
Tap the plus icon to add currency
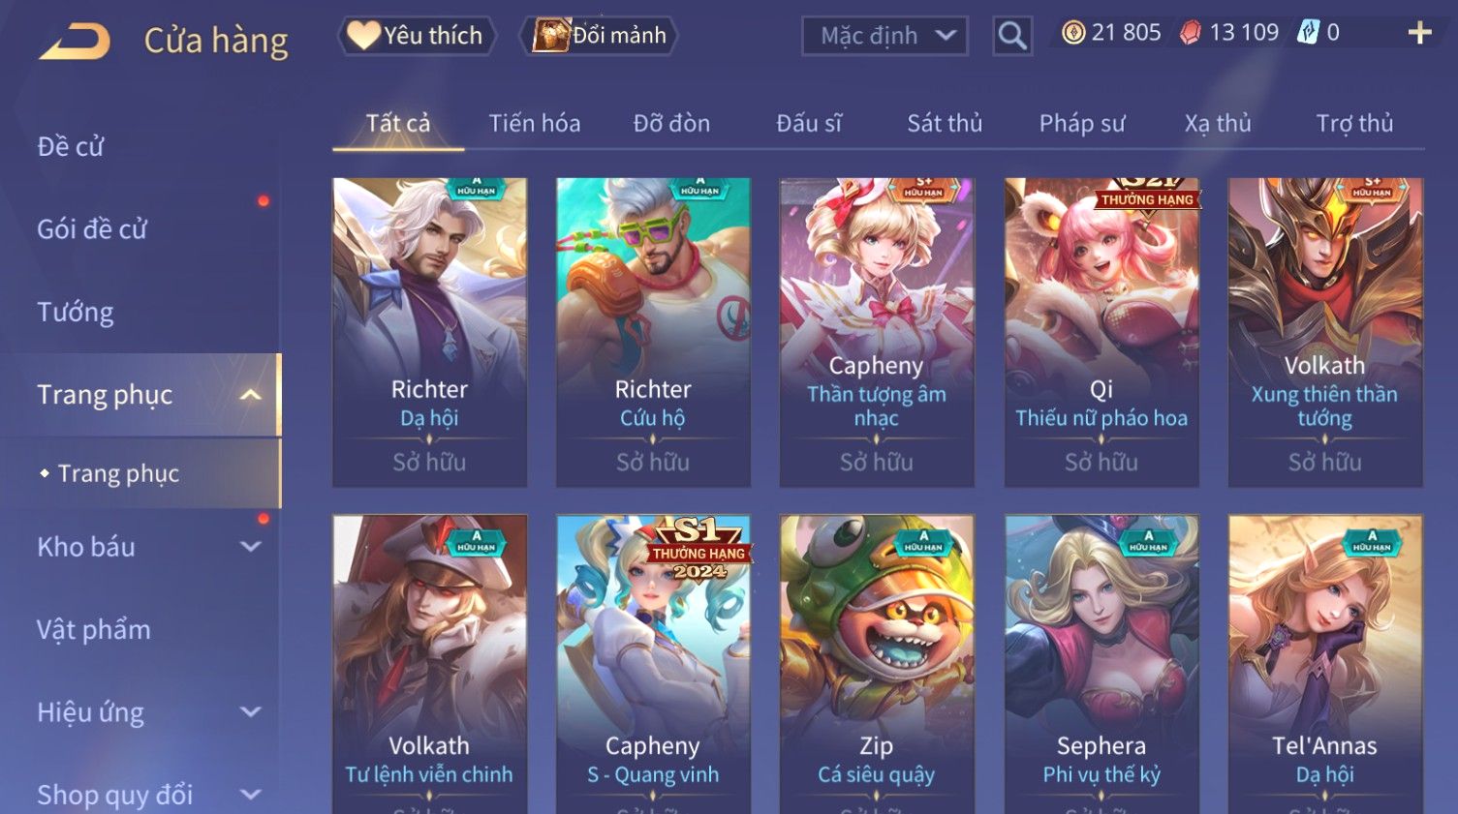click(1419, 33)
